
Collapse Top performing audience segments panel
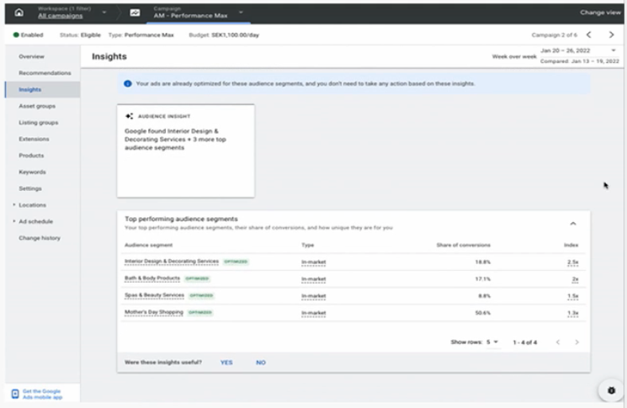click(x=573, y=224)
